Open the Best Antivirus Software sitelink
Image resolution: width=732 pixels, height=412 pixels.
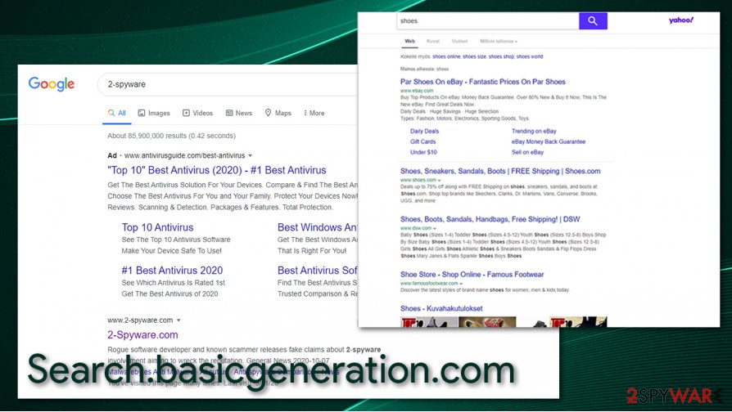coord(318,271)
